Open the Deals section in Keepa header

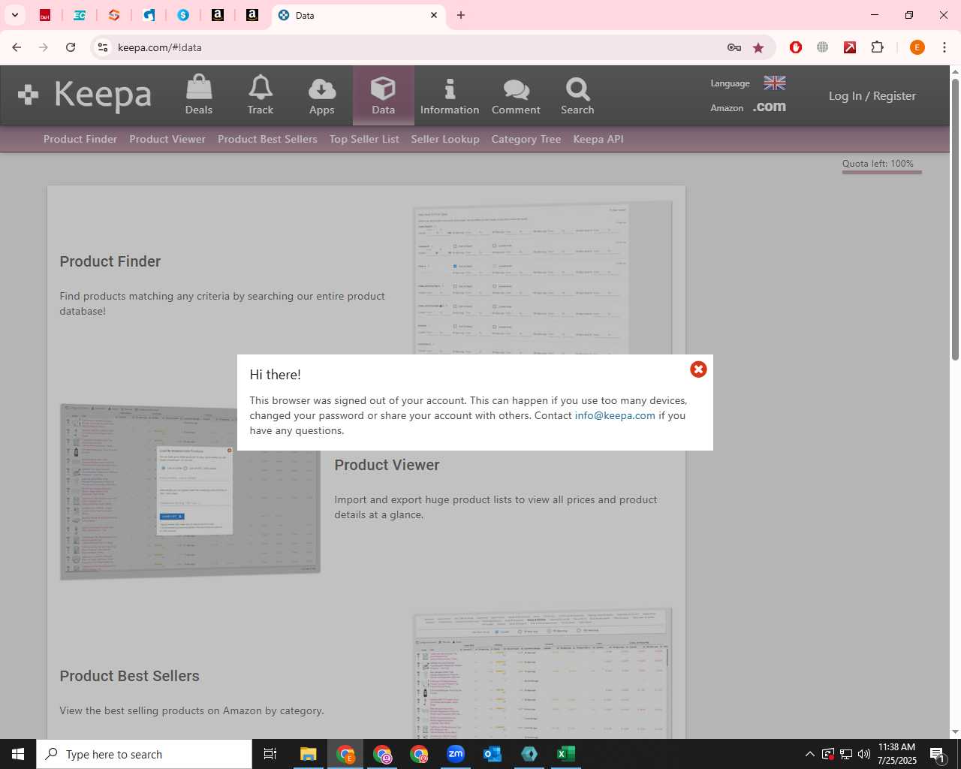click(199, 95)
